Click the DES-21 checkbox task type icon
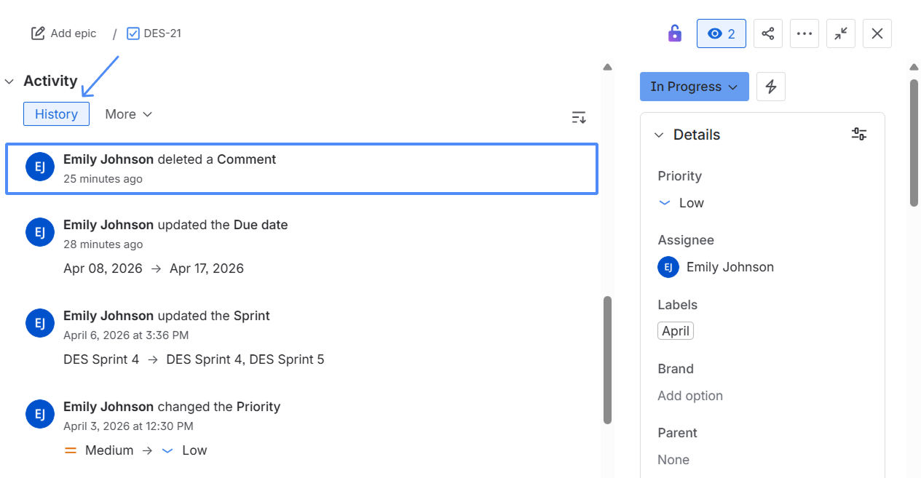 (133, 33)
